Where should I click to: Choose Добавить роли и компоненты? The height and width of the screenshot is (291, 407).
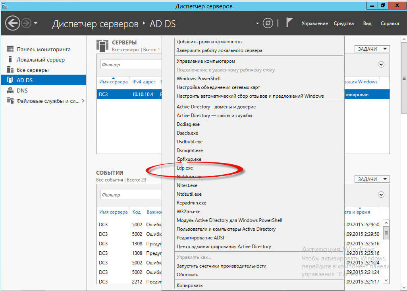(x=210, y=42)
